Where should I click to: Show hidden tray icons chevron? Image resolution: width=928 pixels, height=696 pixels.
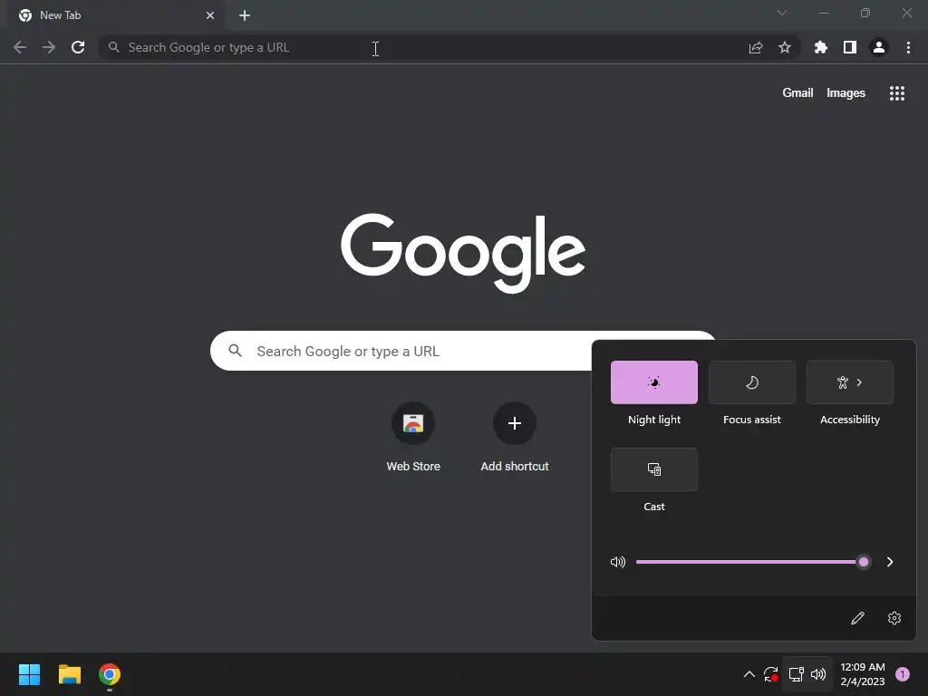pos(749,674)
